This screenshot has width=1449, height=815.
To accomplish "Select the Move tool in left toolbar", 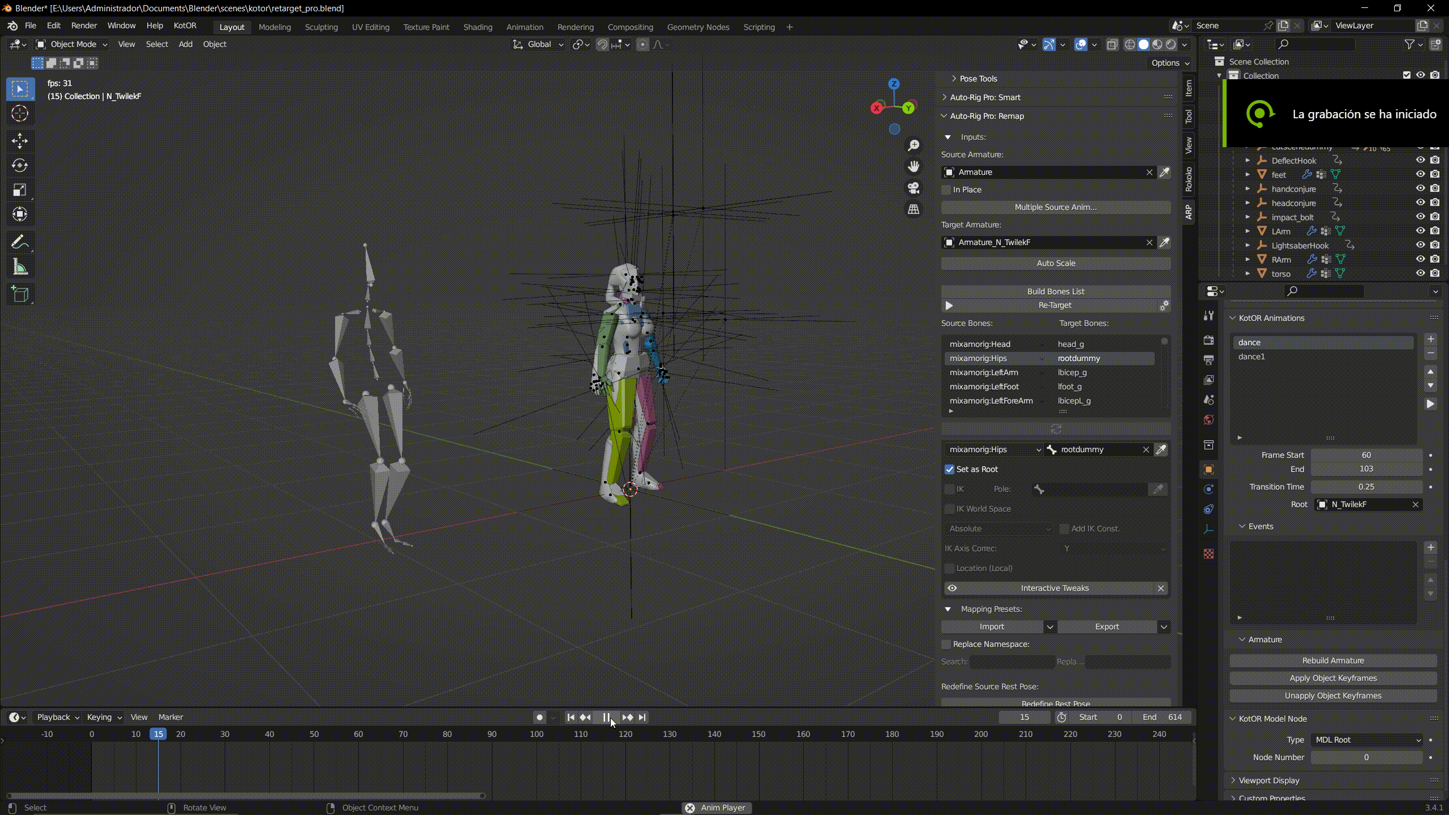I will point(20,140).
